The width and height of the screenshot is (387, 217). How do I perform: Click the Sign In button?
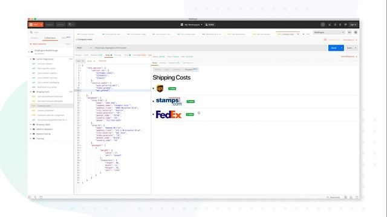353,25
